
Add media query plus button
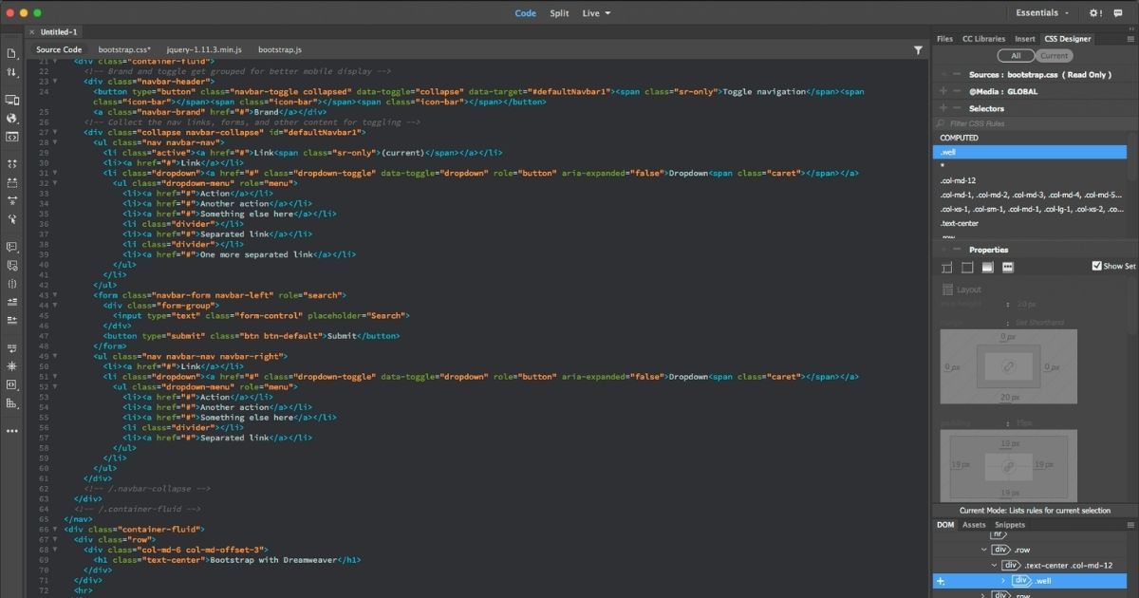tap(943, 91)
